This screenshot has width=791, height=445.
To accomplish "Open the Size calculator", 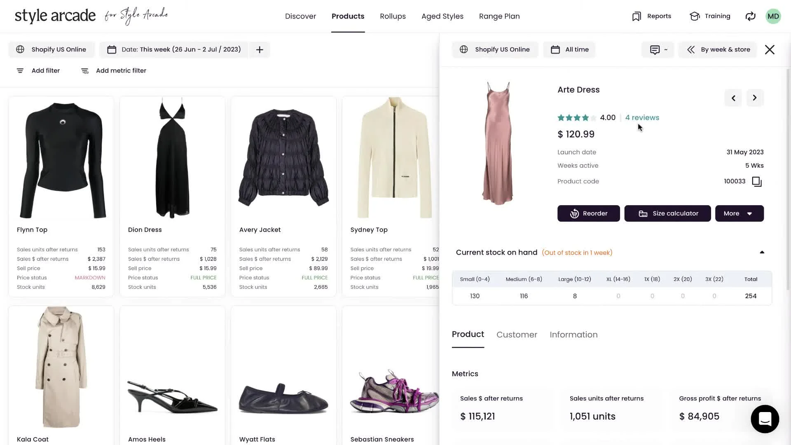I will [667, 213].
